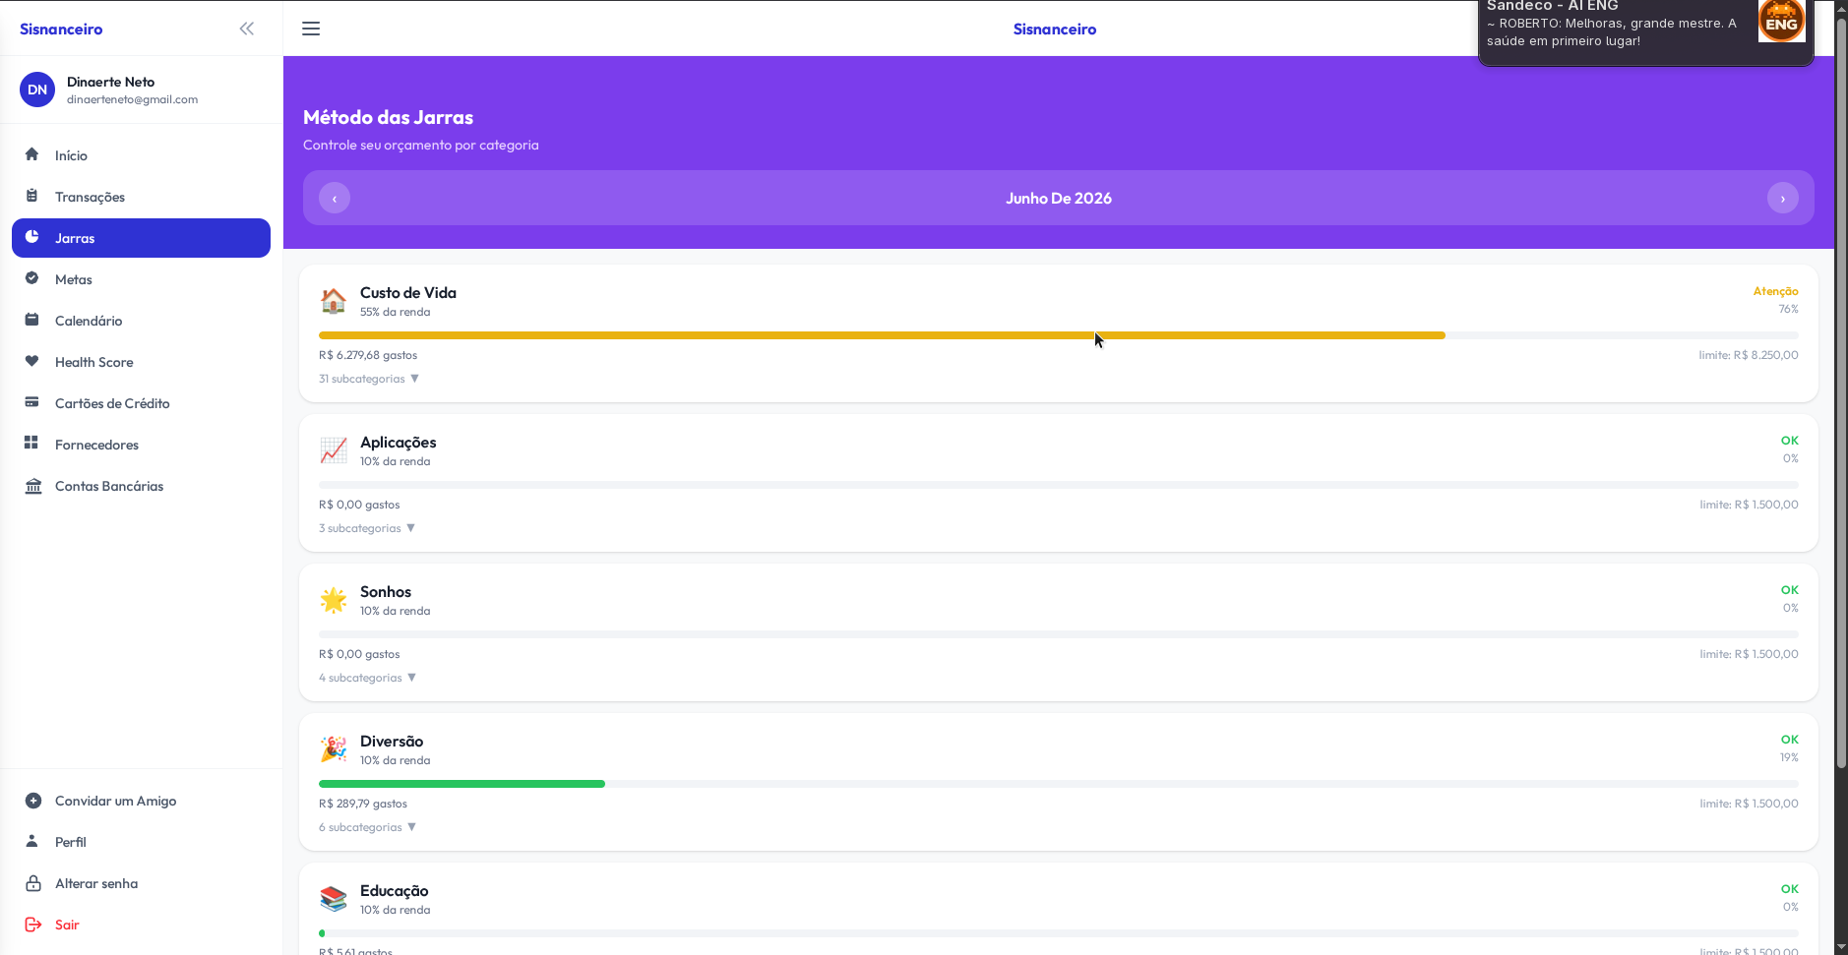
Task: Click the Fornecedores grid icon
Action: 32,444
